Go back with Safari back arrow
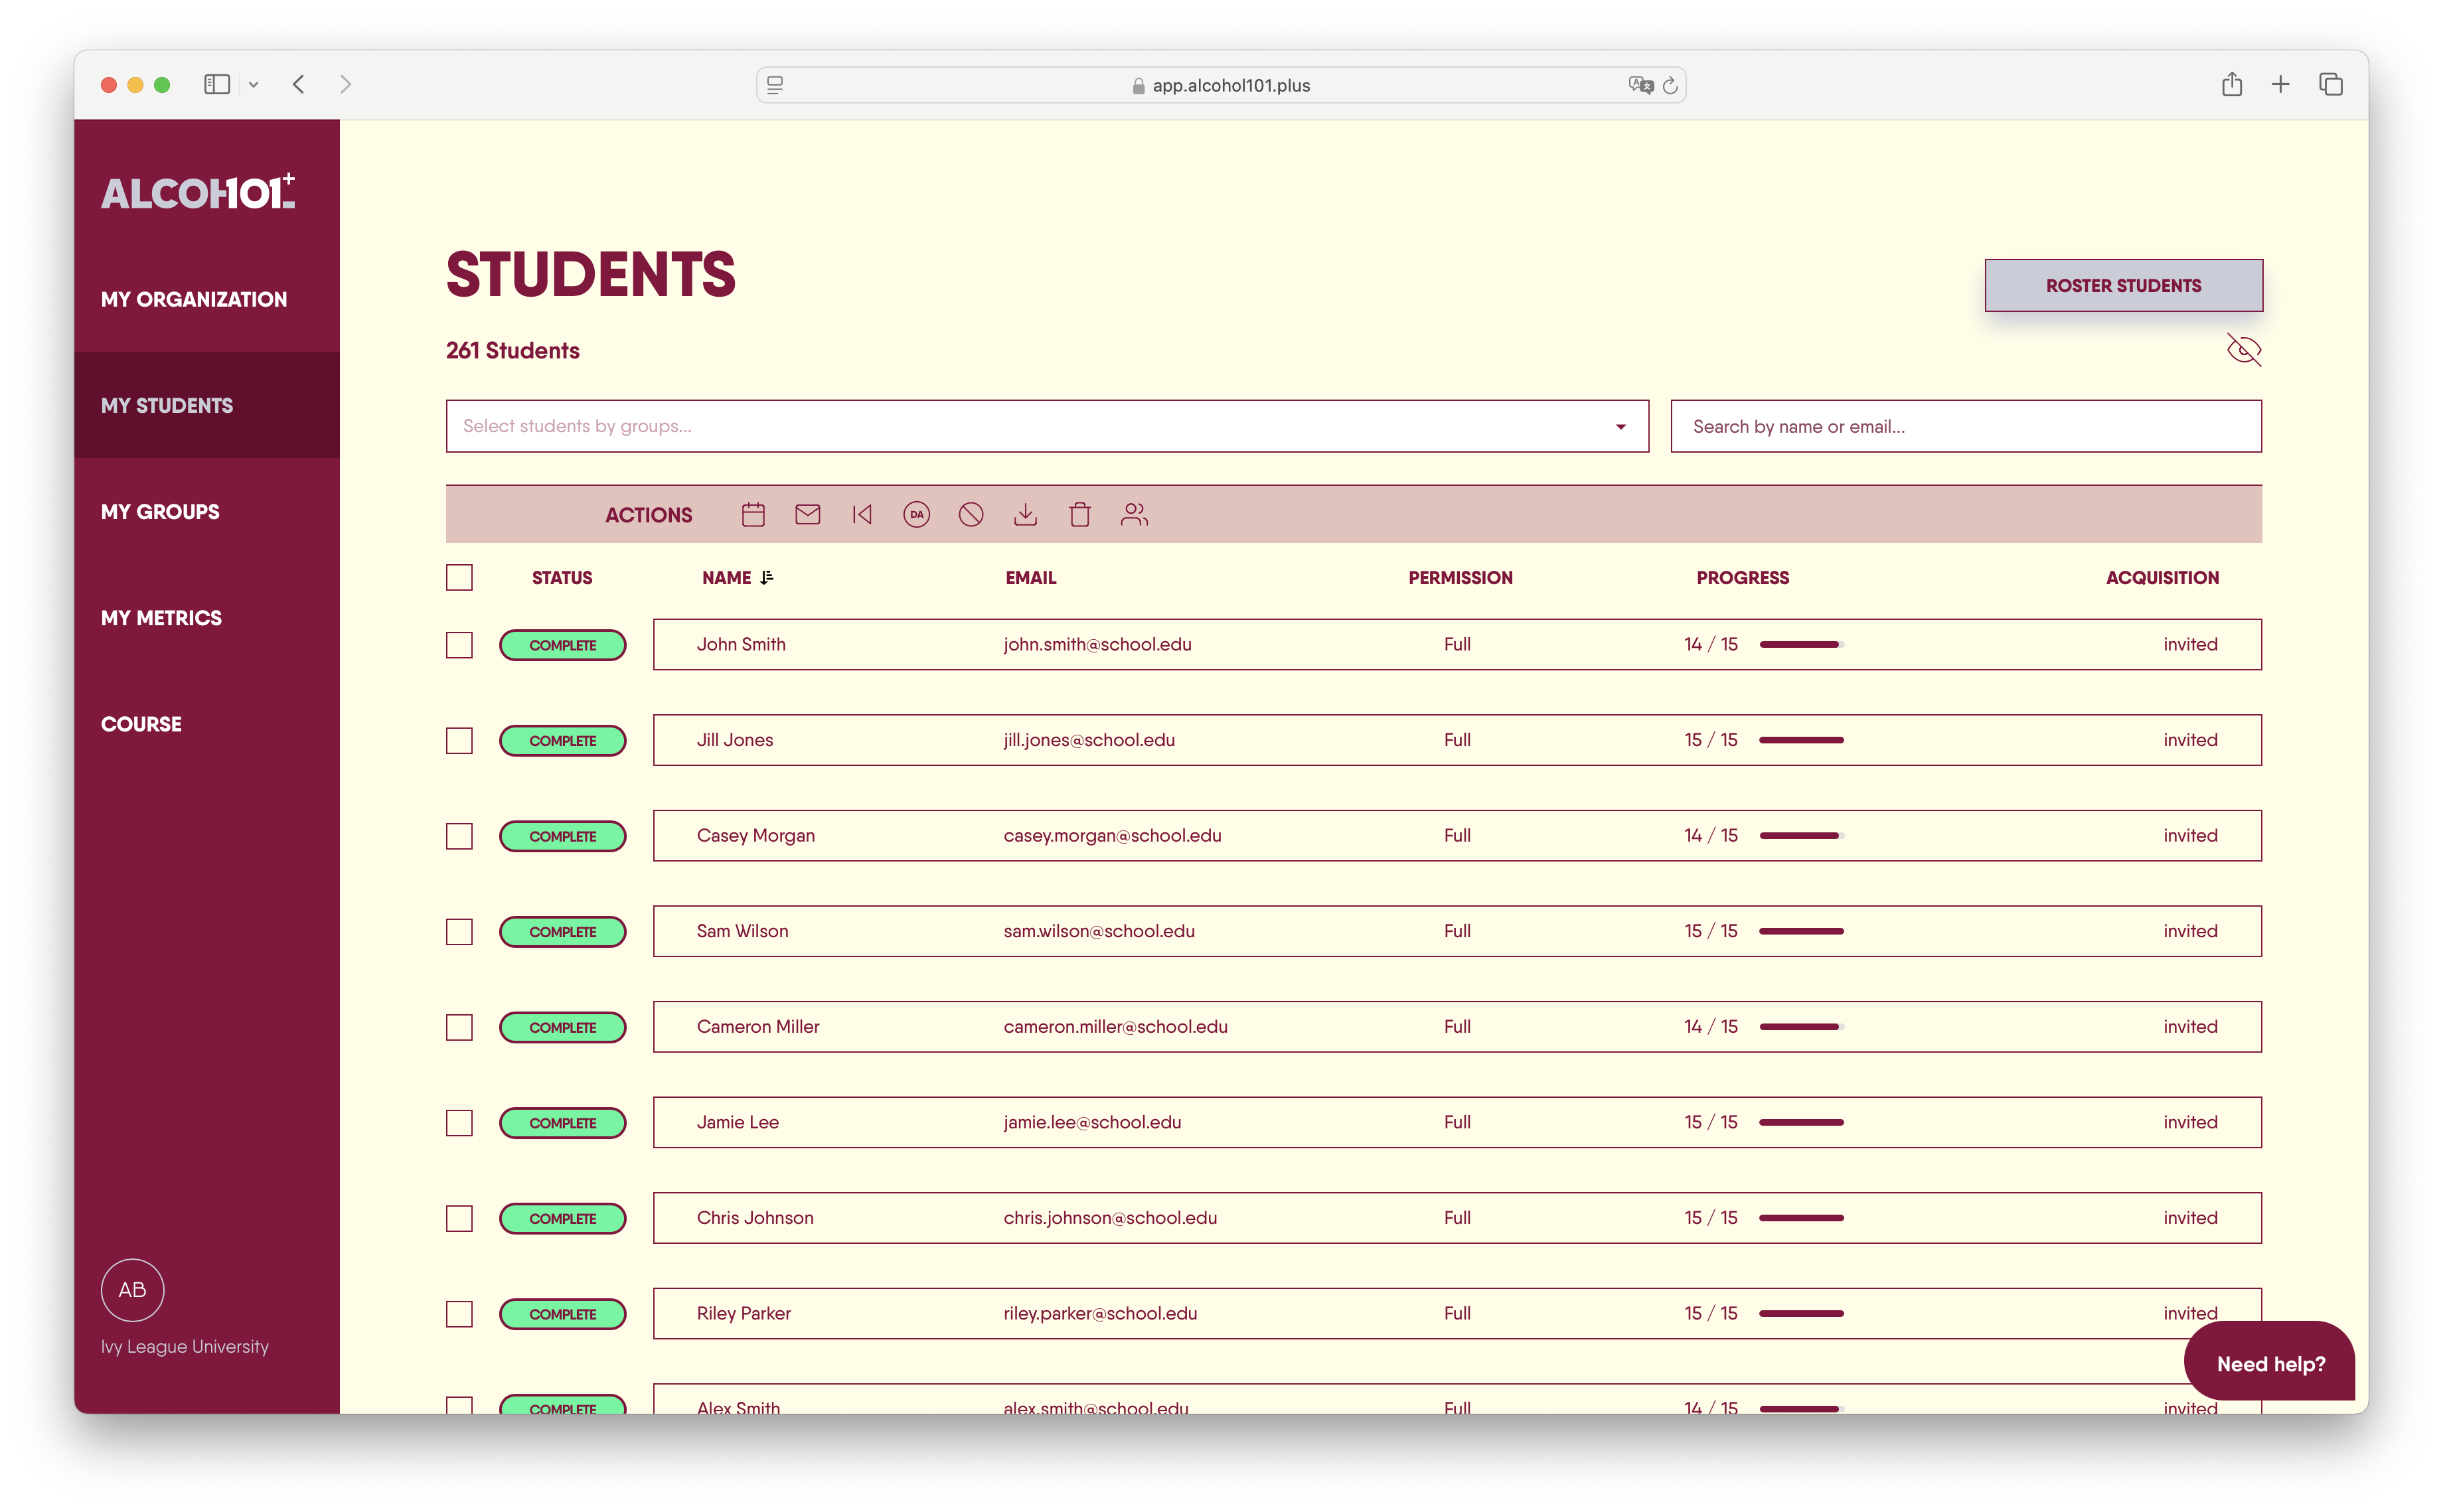2443x1512 pixels. (298, 84)
